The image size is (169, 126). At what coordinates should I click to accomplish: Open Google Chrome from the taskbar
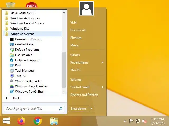point(37,121)
